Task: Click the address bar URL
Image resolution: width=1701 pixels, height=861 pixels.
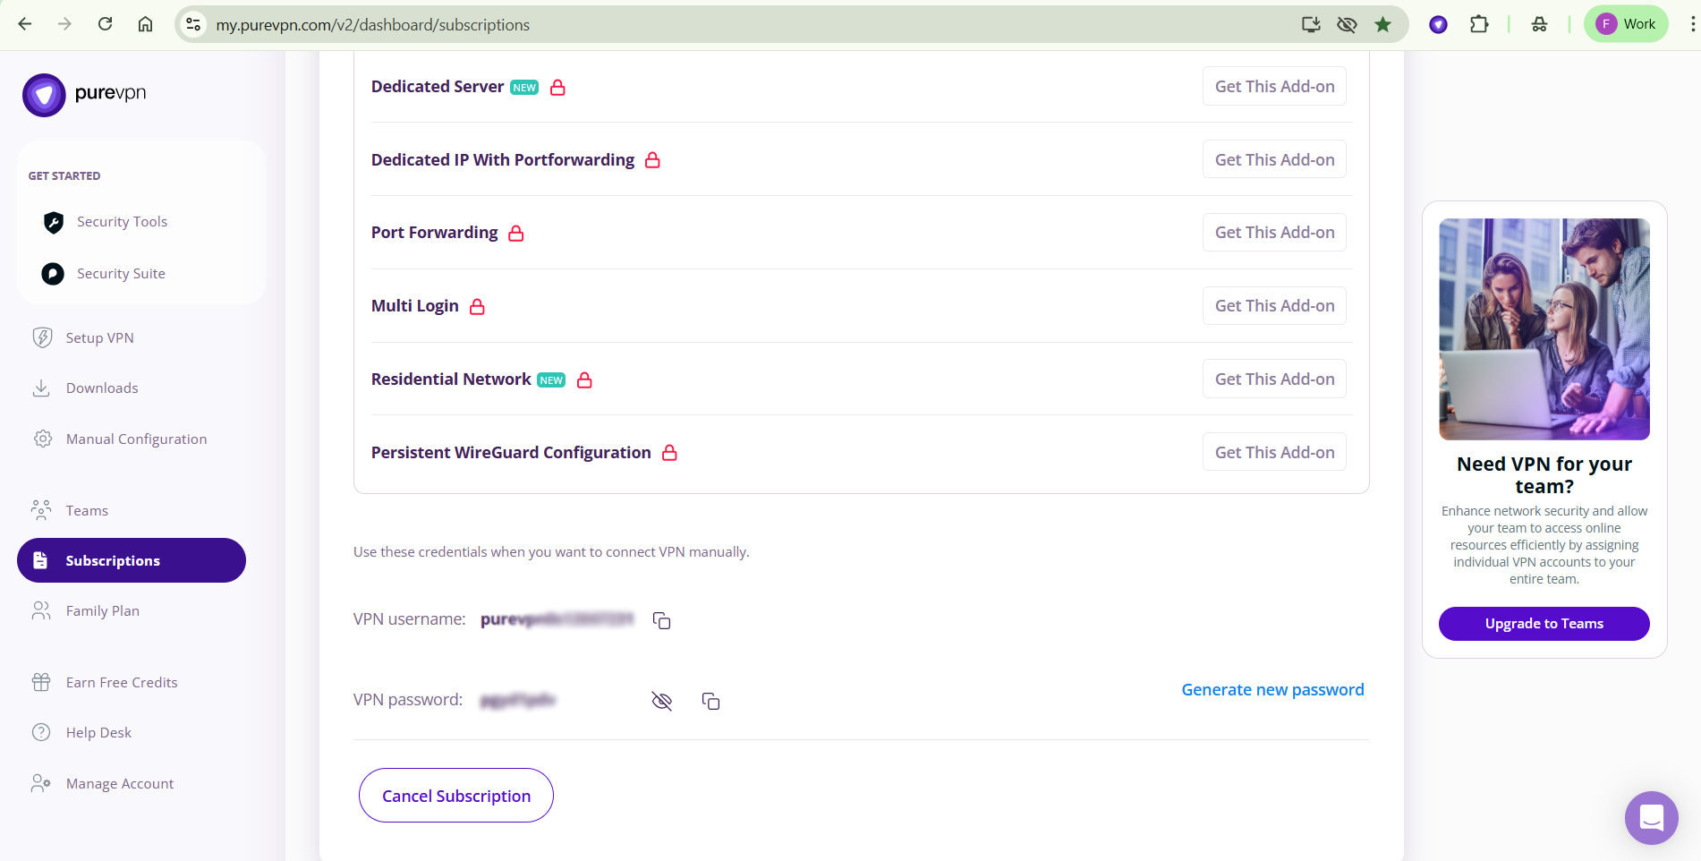Action: point(373,24)
